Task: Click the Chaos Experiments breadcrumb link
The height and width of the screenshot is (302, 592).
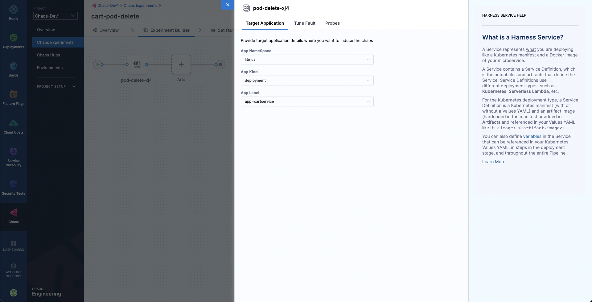Action: point(141,6)
